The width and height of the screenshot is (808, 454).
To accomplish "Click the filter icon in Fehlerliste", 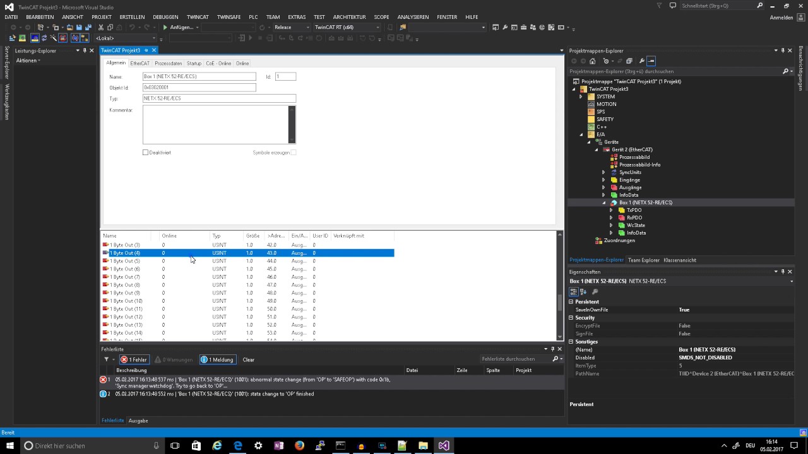I will 106,359.
